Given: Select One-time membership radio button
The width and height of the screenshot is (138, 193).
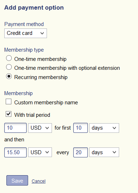Looking at the screenshot, I should click(9, 58).
